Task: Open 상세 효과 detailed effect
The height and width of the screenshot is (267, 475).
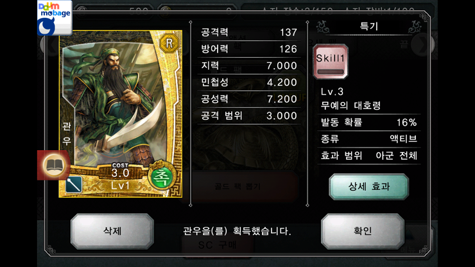Action: click(368, 186)
